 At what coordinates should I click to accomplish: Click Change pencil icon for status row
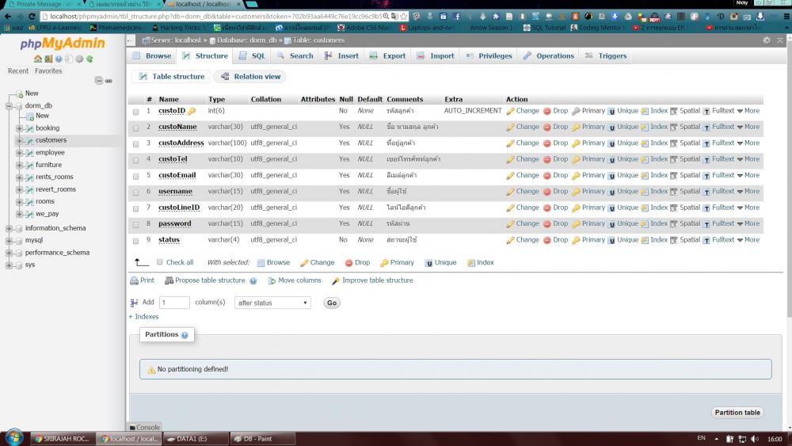[510, 240]
